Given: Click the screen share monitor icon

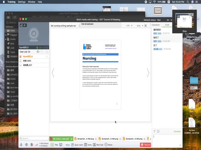Looking at the screenshot, I should 61,145.
